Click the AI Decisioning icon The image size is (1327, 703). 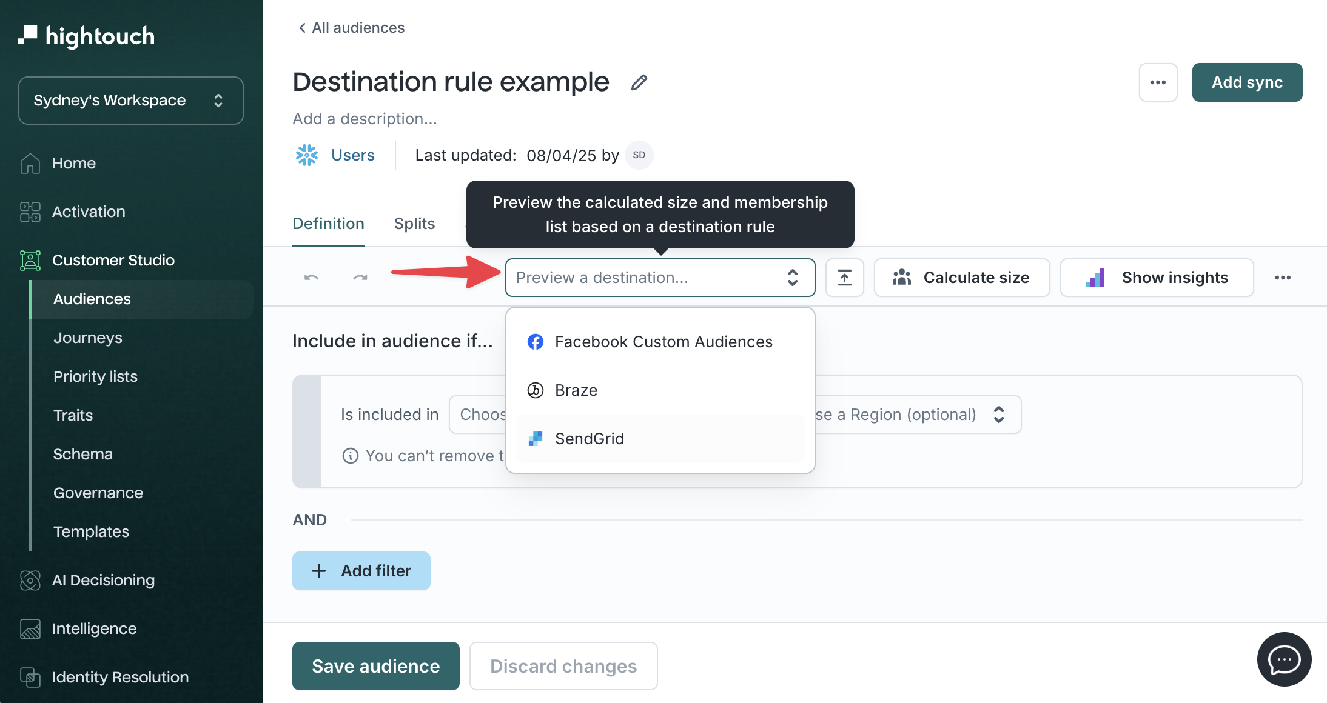click(30, 580)
